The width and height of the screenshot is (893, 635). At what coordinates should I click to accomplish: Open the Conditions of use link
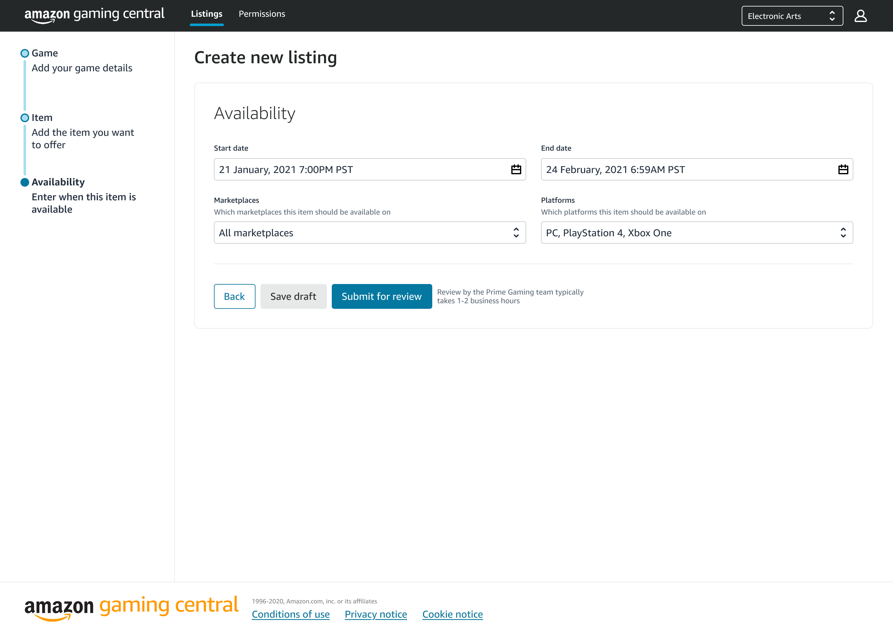click(291, 614)
